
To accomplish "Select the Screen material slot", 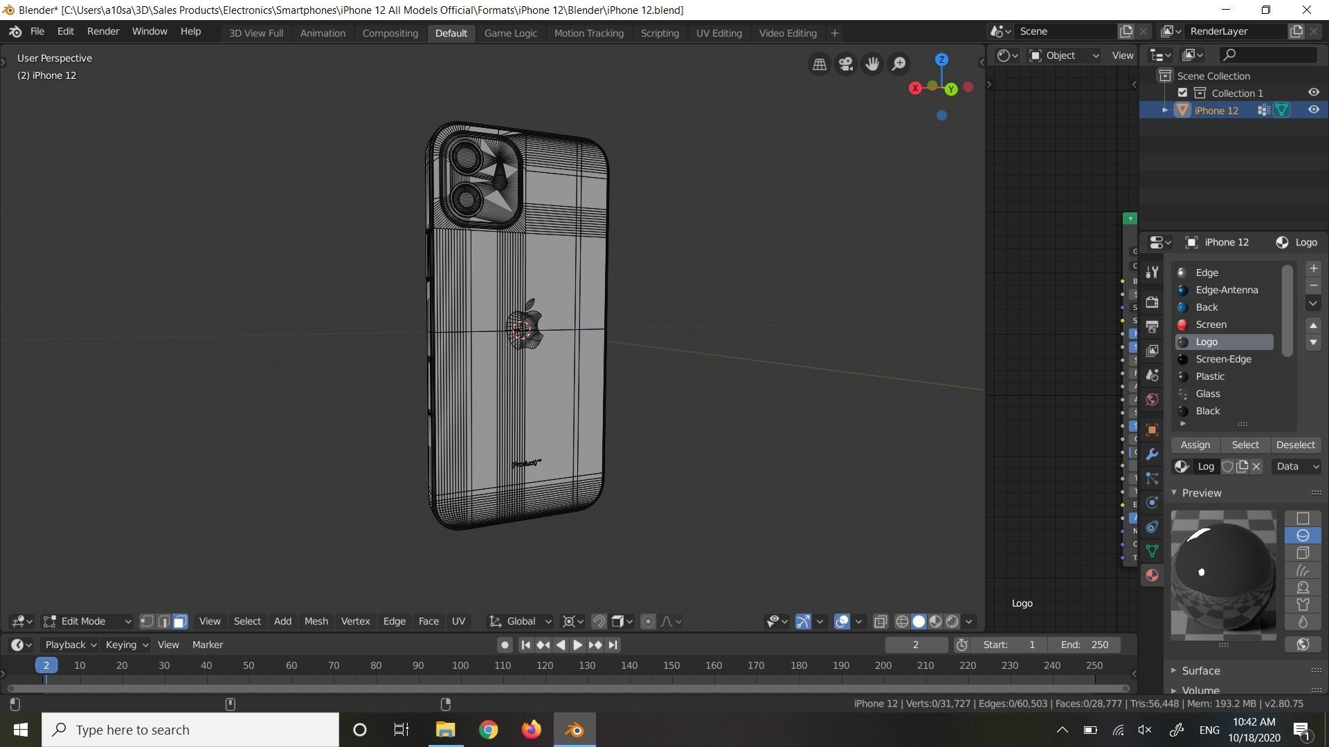I will 1224,324.
